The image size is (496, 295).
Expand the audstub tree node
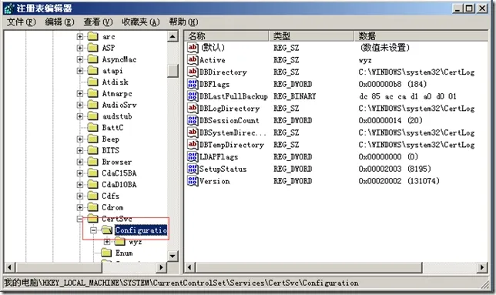click(x=80, y=116)
